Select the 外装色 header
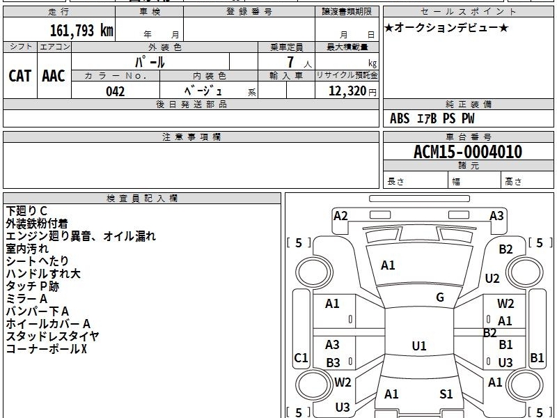 (165, 47)
